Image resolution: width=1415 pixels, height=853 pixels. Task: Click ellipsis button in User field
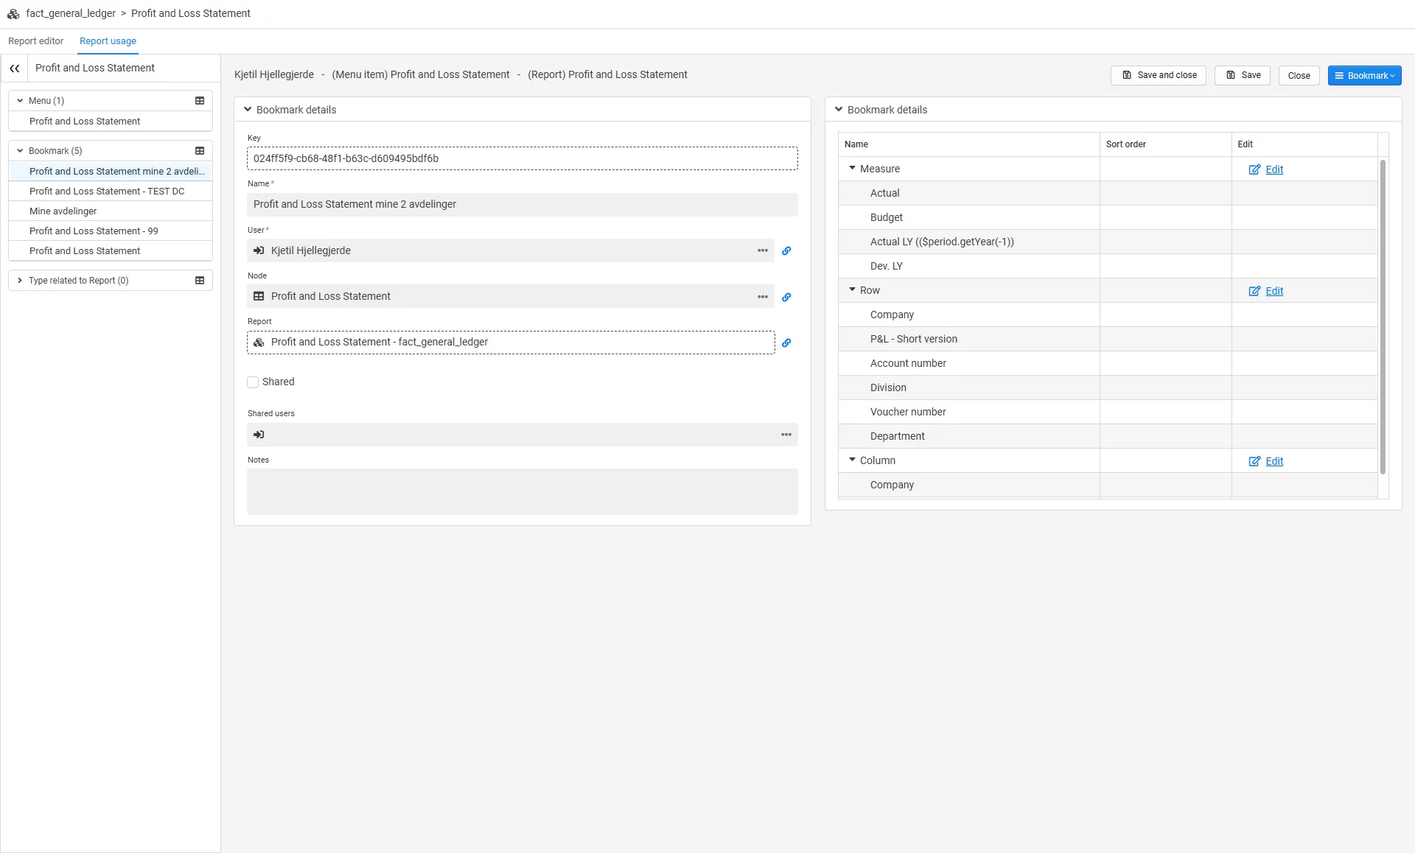click(x=763, y=251)
